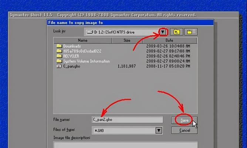247x148 pixels.
Task: Expand the Files of type dropdown arrow
Action: click(159, 131)
